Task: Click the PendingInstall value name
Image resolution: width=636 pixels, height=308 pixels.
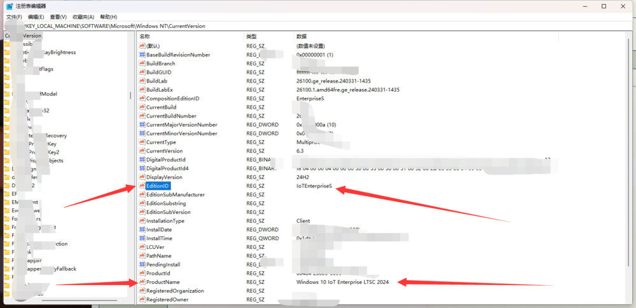Action: pos(163,265)
